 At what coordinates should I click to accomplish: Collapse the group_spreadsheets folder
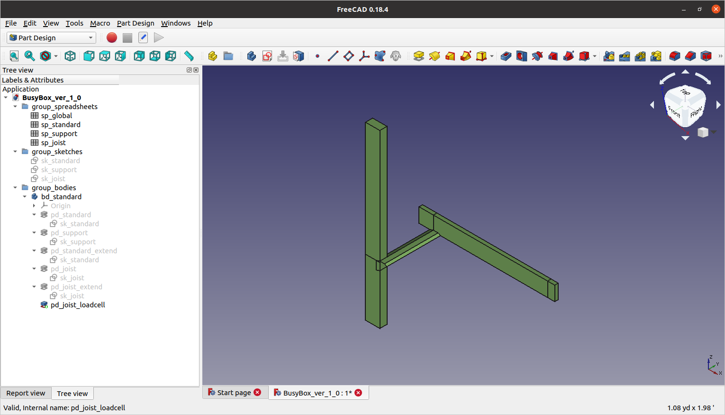pyautogui.click(x=15, y=107)
